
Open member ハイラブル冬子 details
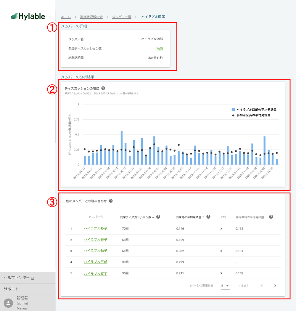(x=95, y=229)
